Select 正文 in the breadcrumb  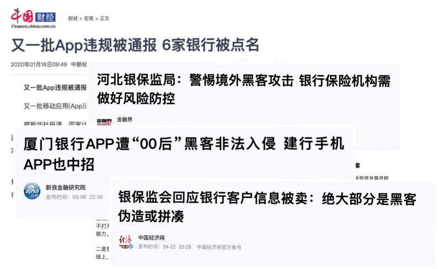[104, 18]
